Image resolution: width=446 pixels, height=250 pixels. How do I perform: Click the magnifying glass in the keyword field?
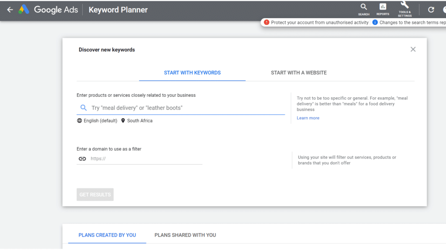83,107
